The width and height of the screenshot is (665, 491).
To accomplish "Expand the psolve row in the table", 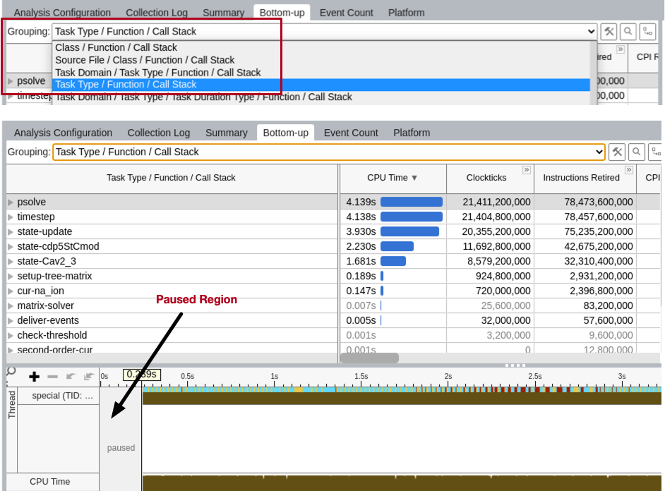I will pos(11,202).
